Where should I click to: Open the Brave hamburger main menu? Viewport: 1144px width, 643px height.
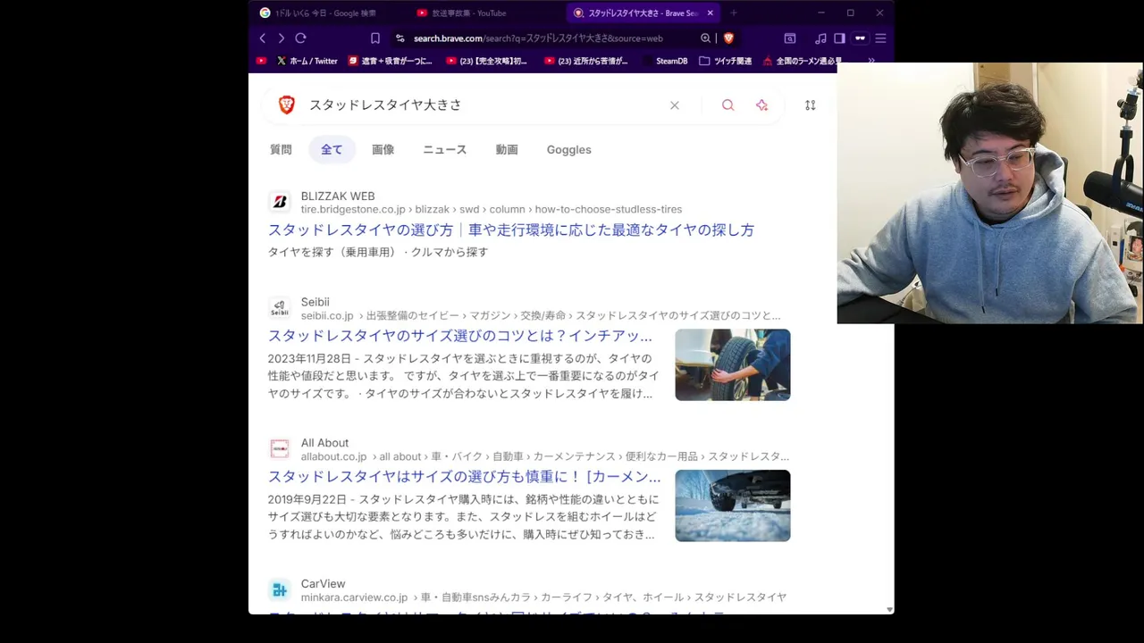(880, 38)
